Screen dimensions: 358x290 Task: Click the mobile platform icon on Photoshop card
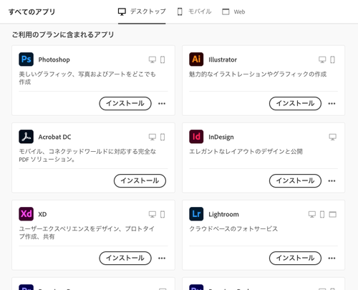[163, 59]
